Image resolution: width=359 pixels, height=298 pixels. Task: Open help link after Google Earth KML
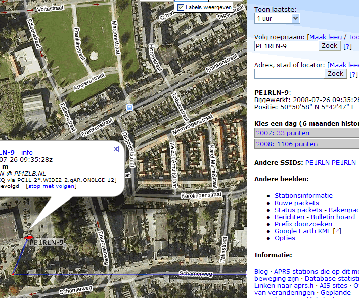(x=337, y=231)
